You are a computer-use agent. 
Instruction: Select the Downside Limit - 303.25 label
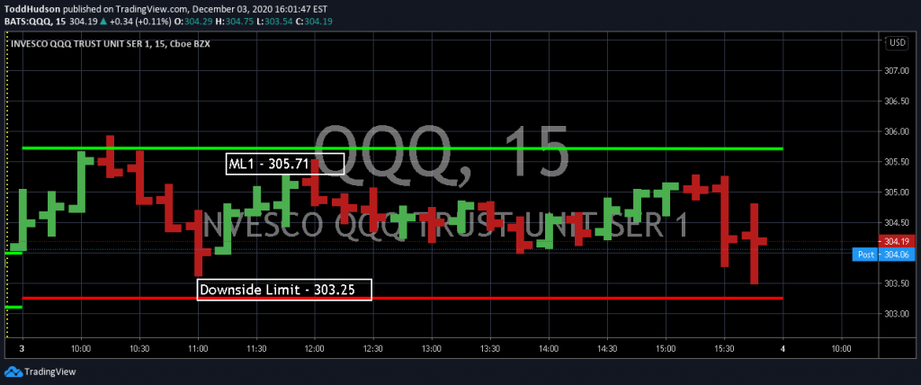click(284, 290)
